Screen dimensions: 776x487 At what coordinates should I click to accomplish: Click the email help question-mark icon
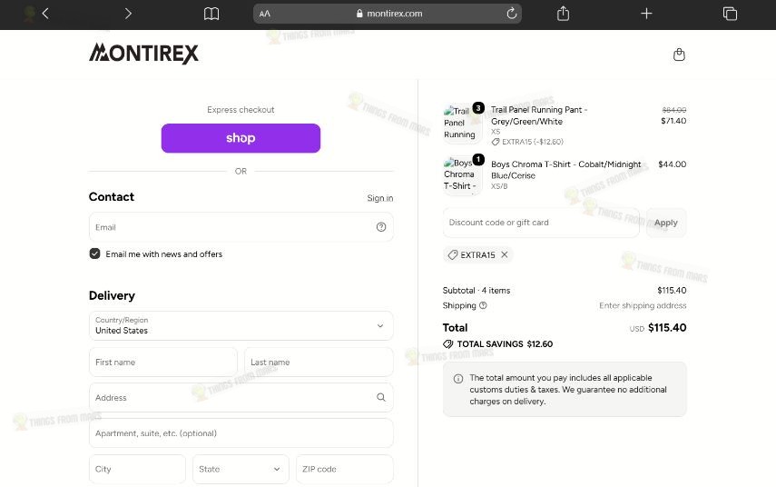(x=381, y=227)
